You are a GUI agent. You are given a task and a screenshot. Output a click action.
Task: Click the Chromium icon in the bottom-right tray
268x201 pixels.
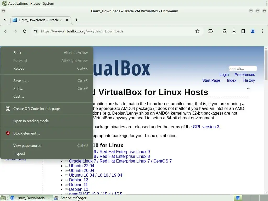coord(238,198)
